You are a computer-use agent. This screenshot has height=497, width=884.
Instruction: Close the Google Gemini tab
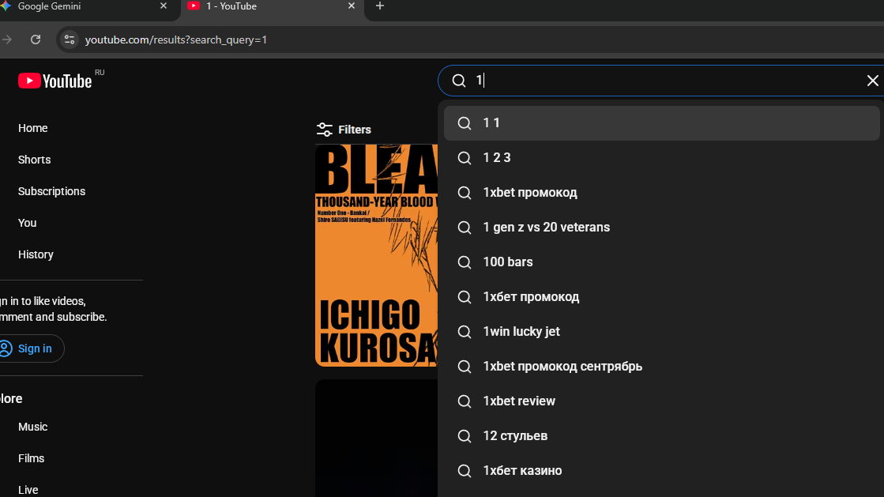(x=164, y=6)
